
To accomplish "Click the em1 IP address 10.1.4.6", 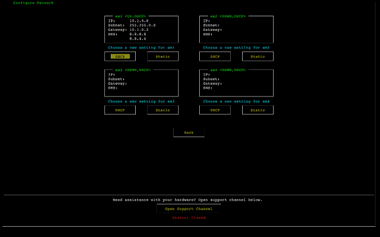I will (139, 21).
